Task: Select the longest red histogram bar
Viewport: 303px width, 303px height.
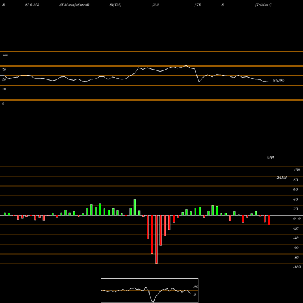Action: click(x=156, y=239)
